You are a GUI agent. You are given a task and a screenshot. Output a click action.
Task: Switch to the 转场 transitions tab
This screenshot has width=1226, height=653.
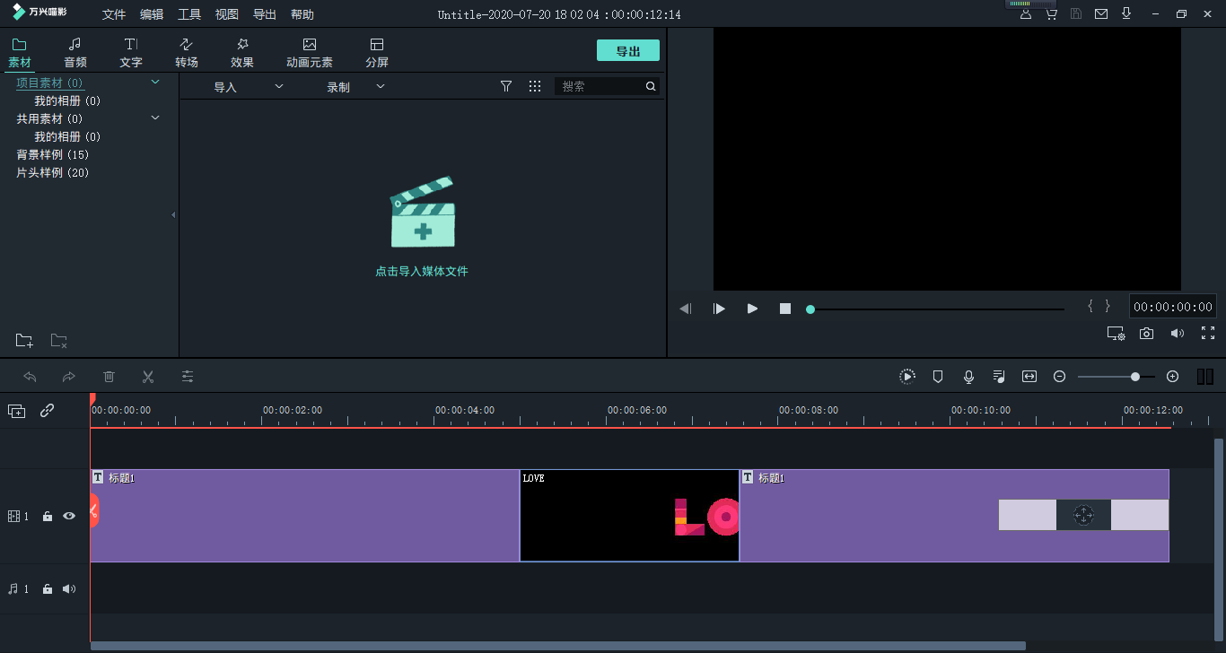coord(187,53)
